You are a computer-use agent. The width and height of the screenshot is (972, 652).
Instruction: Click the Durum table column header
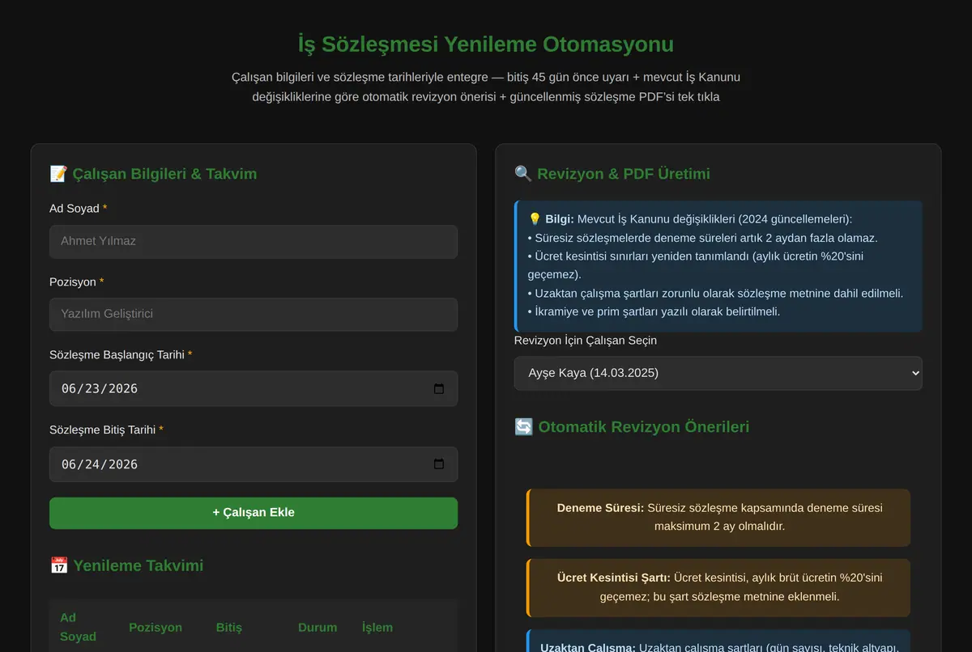[x=318, y=627]
